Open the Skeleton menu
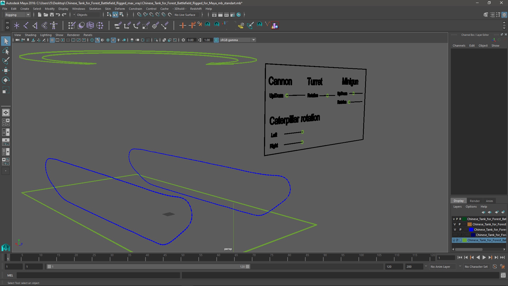The height and width of the screenshot is (286, 508). coord(95,9)
